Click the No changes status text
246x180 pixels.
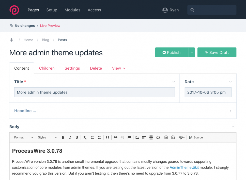[25, 26]
